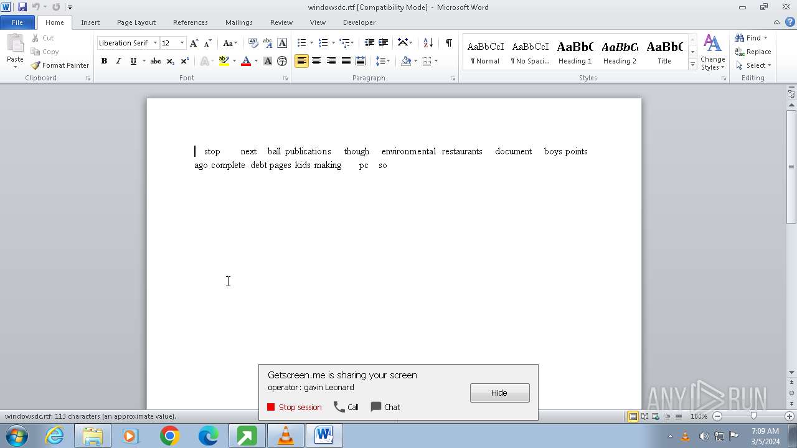The height and width of the screenshot is (448, 797).
Task: Switch to the Mailings tab
Action: click(239, 22)
